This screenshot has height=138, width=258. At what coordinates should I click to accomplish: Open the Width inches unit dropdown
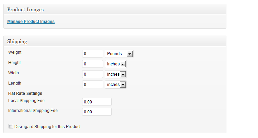[x=116, y=74]
